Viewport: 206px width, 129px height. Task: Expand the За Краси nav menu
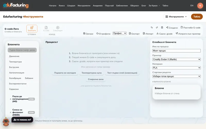pyautogui.click(x=154, y=5)
